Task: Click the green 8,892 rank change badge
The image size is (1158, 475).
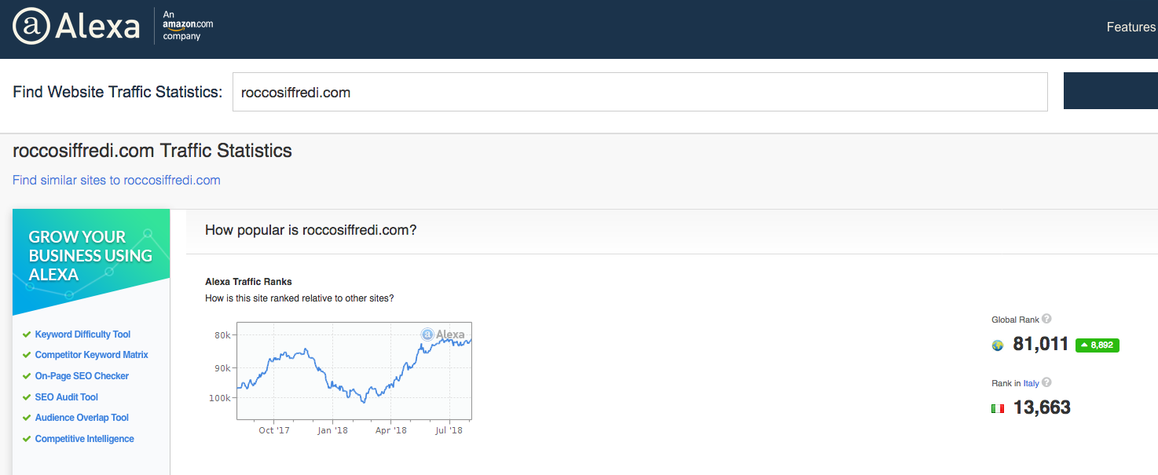Action: tap(1097, 345)
